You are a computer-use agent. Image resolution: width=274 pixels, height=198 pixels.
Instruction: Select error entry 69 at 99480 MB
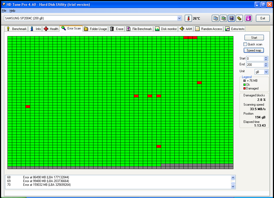pyautogui.click(x=38, y=181)
